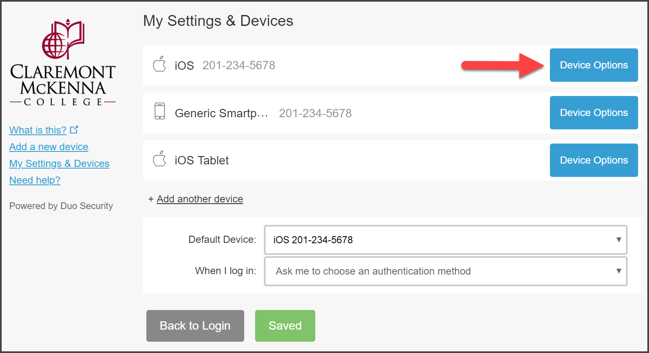Click the Add another device link
Image resolution: width=649 pixels, height=353 pixels.
[x=199, y=199]
